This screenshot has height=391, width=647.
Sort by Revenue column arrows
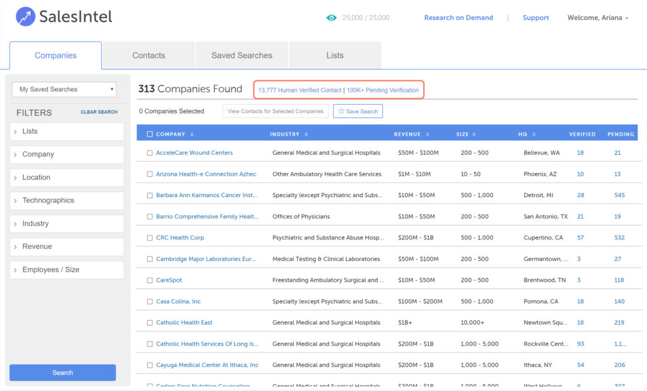(428, 135)
